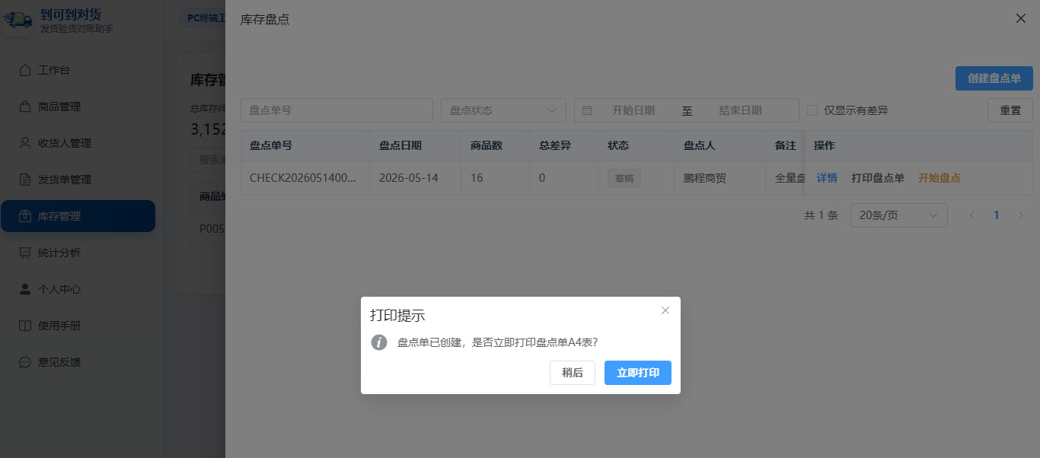Select page 1 in pagination
The image size is (1040, 458).
[x=996, y=215]
